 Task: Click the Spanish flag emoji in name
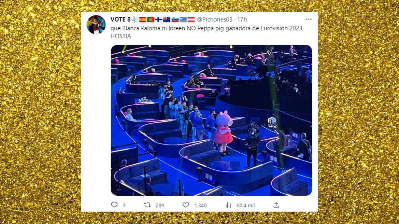click(x=143, y=19)
